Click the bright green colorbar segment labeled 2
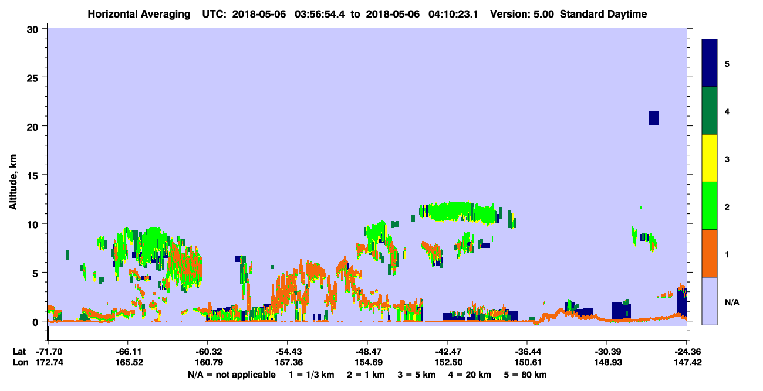The image size is (763, 391). [710, 206]
